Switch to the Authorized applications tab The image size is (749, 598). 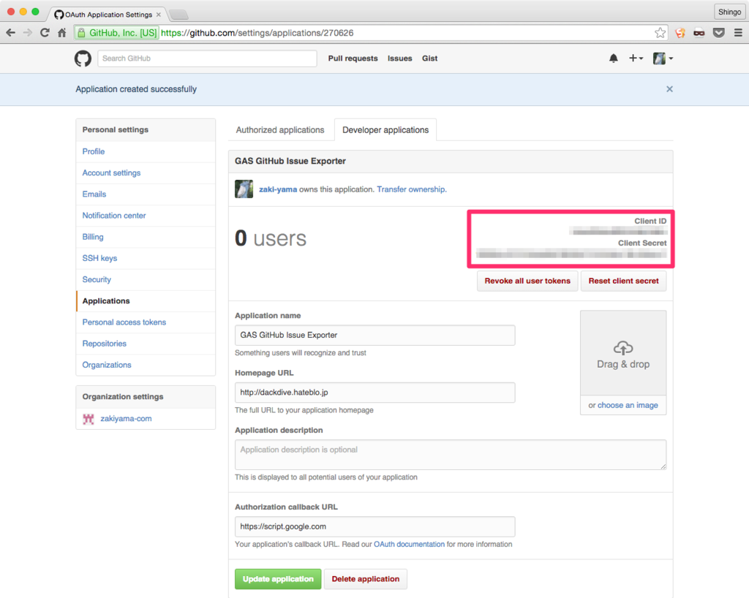tap(279, 129)
